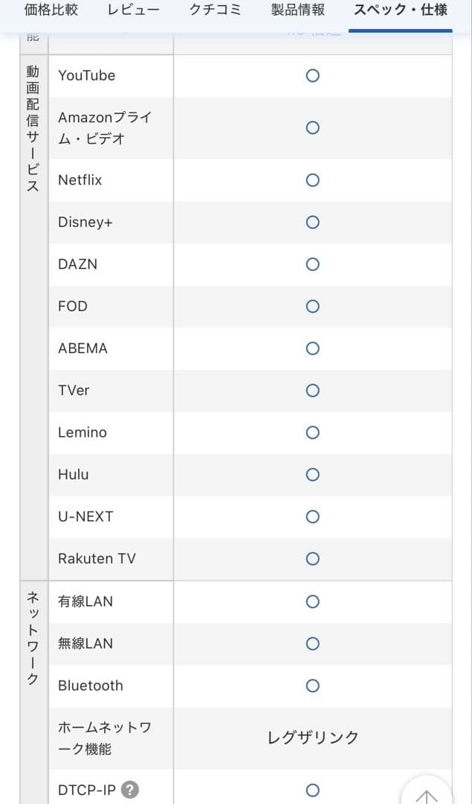The image size is (472, 804).
Task: Click the Rakuten TV row label
Action: tap(97, 559)
